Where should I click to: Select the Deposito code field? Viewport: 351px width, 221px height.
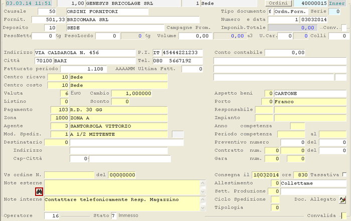tap(50, 28)
